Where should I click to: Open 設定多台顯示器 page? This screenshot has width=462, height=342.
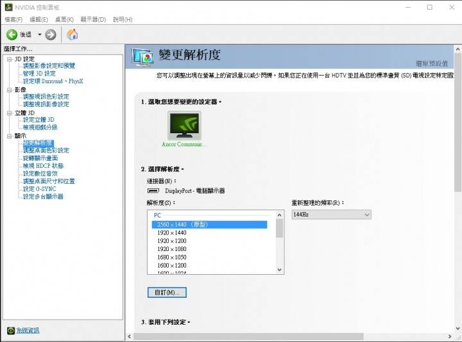coord(43,196)
